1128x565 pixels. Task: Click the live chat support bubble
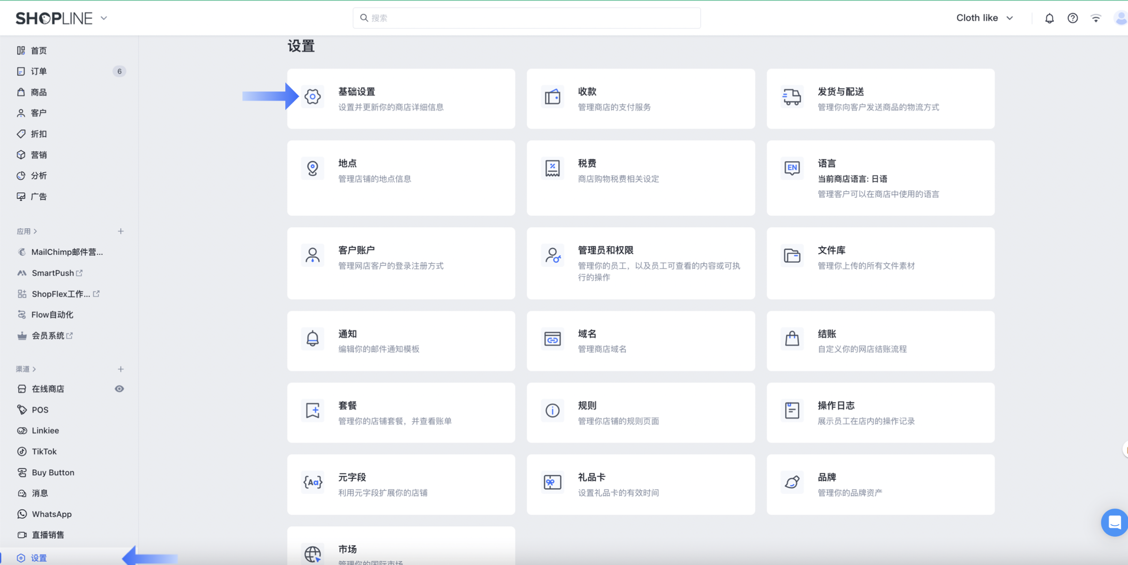(1114, 522)
